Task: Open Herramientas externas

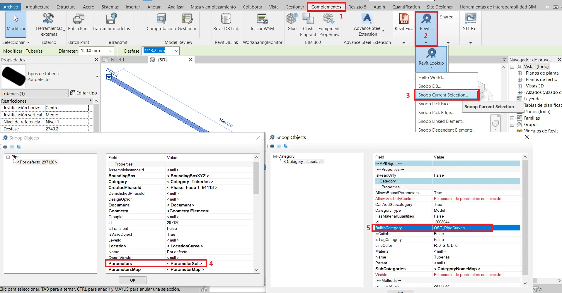Action: pyautogui.click(x=49, y=25)
